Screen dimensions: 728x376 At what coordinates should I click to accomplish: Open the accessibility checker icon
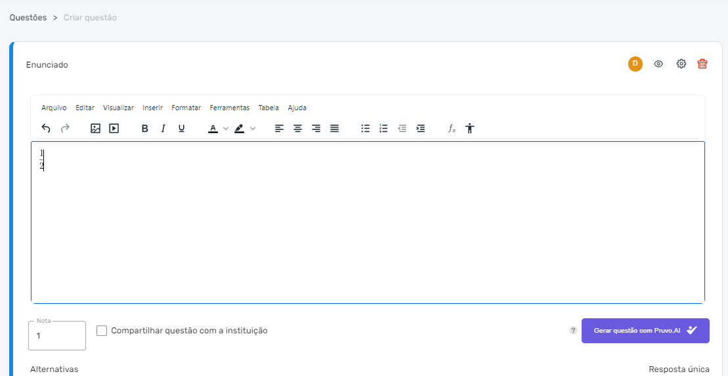click(470, 129)
